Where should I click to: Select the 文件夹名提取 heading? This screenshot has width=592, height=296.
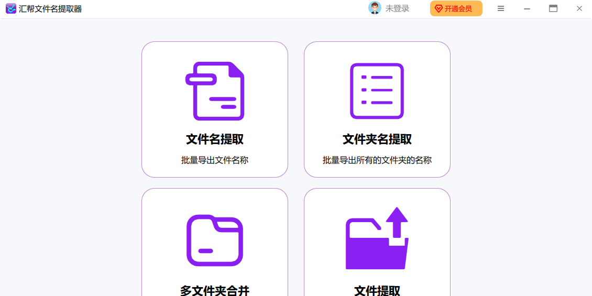click(377, 139)
